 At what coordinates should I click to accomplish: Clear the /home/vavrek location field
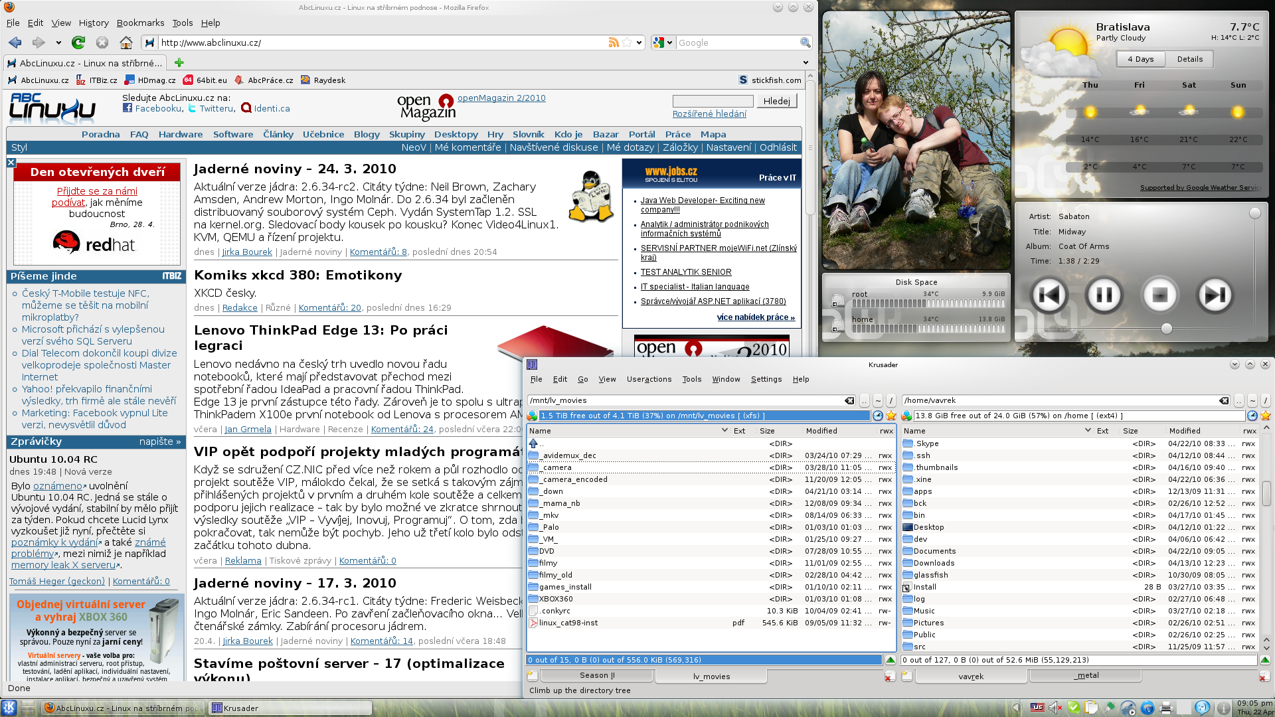coord(1224,400)
